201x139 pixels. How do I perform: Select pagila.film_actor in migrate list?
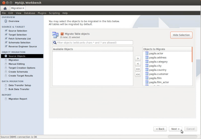[159, 82]
